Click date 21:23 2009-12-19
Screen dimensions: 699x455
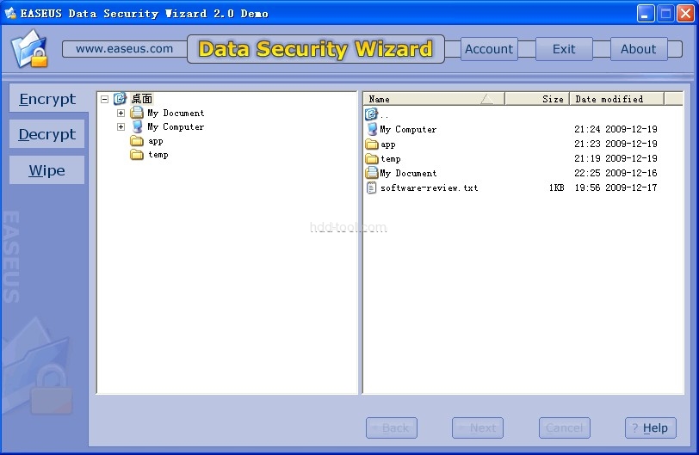(x=615, y=144)
